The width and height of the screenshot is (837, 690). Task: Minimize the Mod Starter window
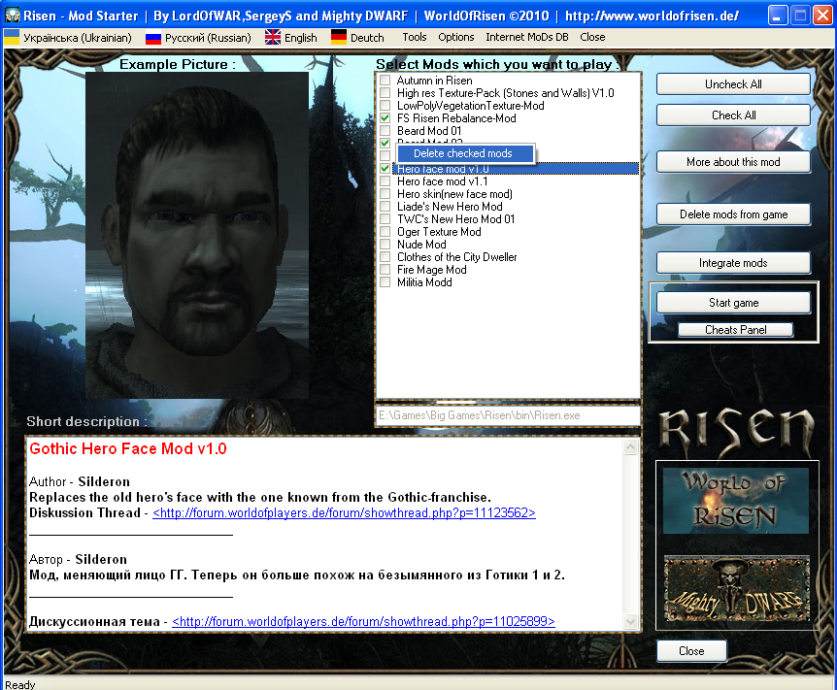[x=777, y=16]
